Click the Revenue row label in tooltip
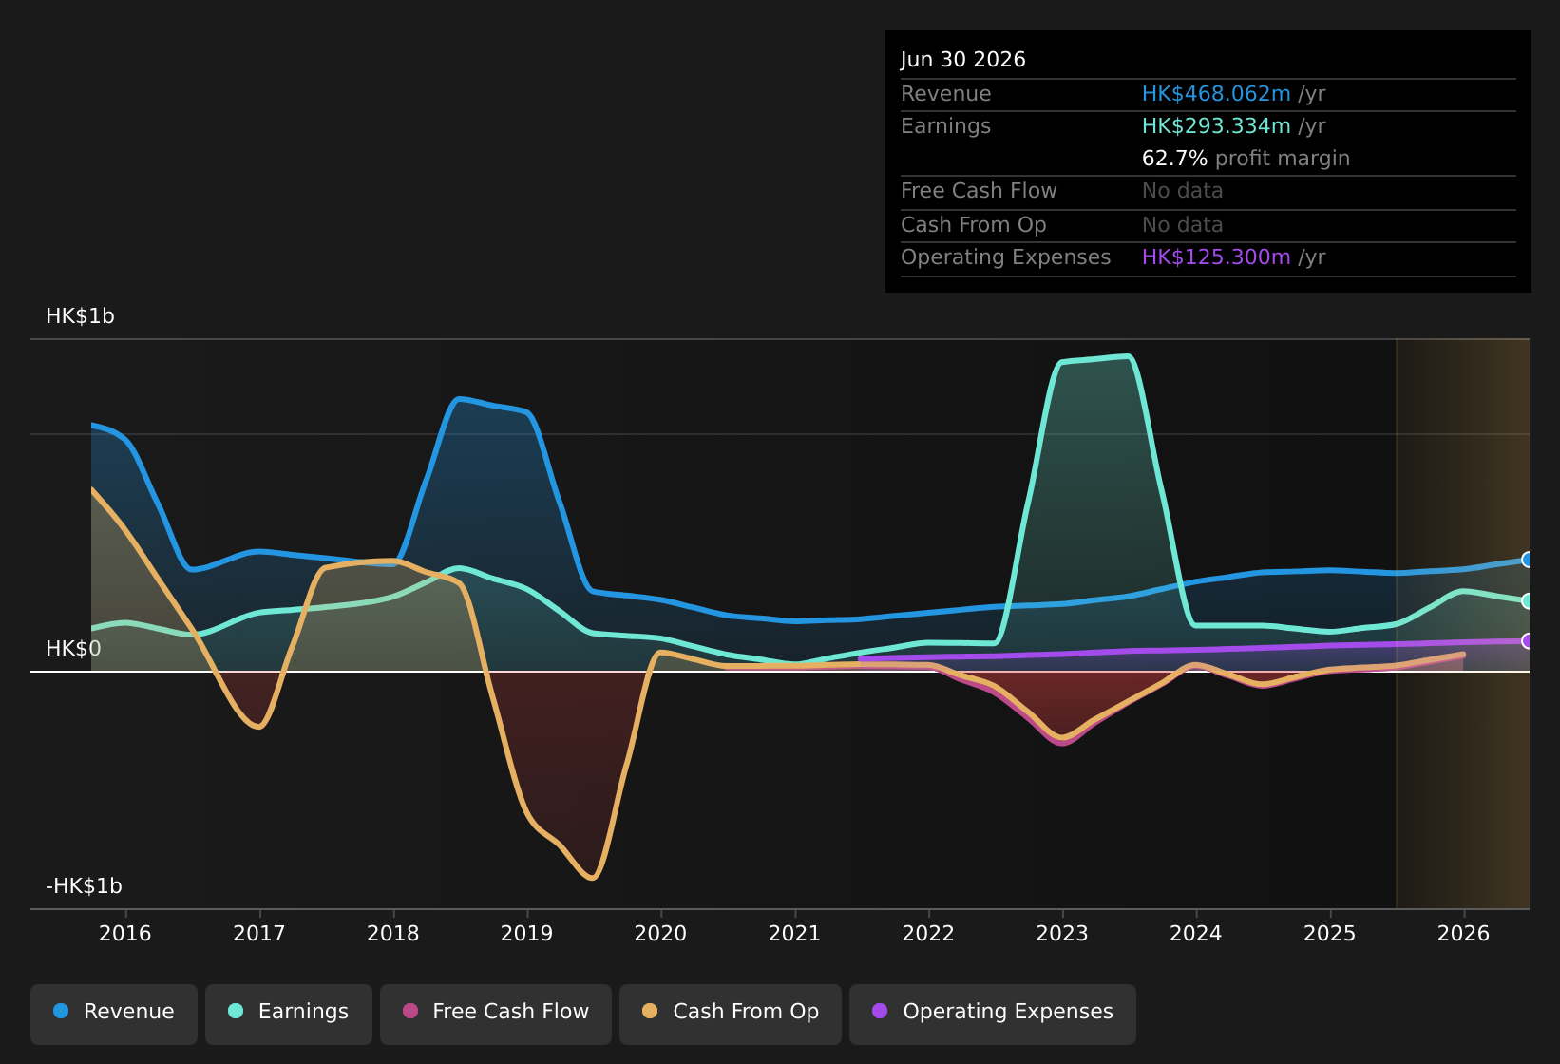 point(946,94)
